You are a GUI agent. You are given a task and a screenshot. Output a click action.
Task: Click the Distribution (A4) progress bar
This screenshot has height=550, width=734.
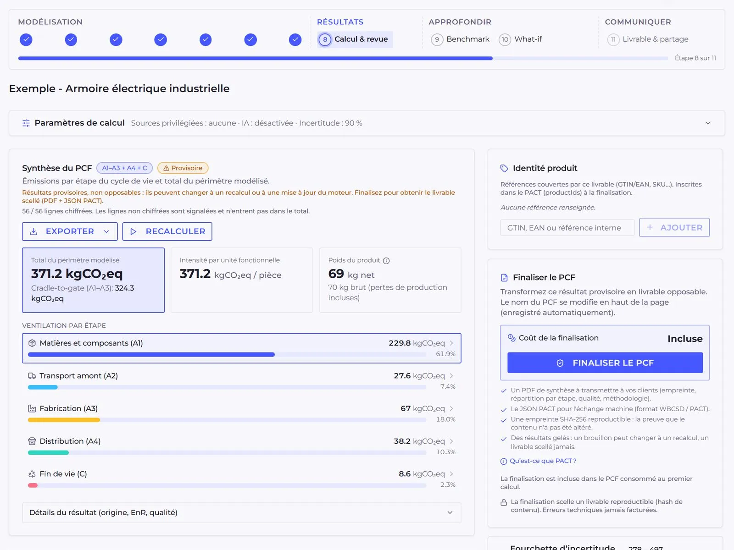[x=227, y=453]
